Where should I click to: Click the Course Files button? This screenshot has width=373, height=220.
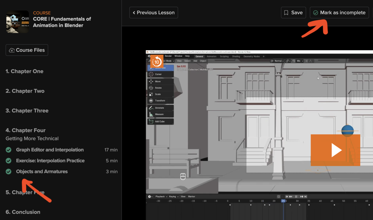click(27, 50)
